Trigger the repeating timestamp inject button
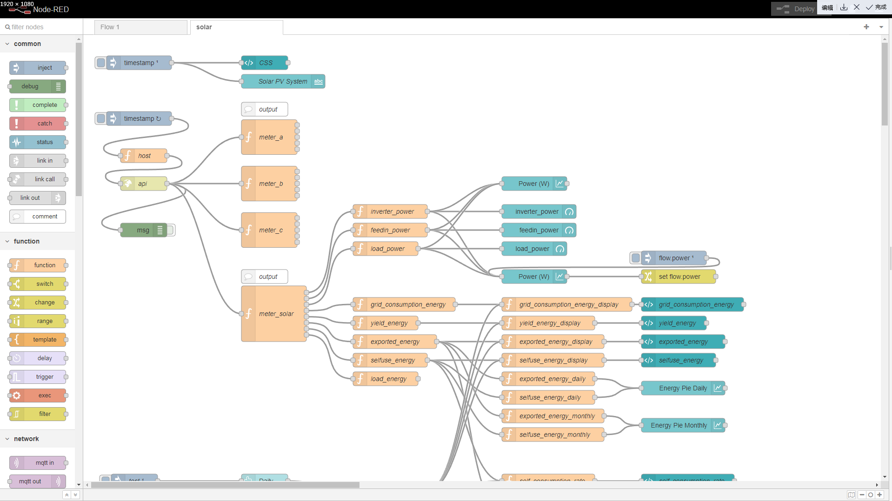Screen dimensions: 892x501 point(101,119)
